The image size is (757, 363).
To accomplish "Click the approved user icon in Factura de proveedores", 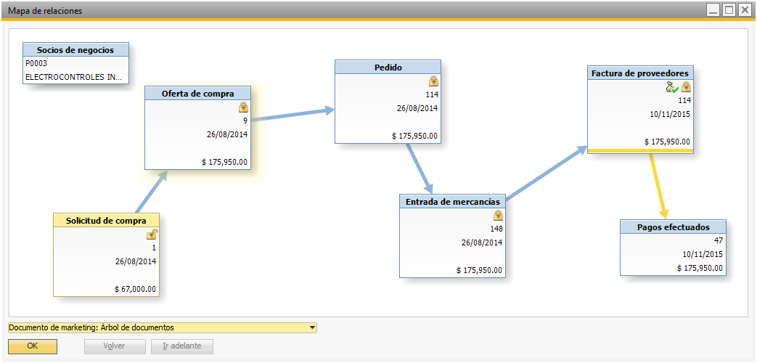I will coord(672,87).
